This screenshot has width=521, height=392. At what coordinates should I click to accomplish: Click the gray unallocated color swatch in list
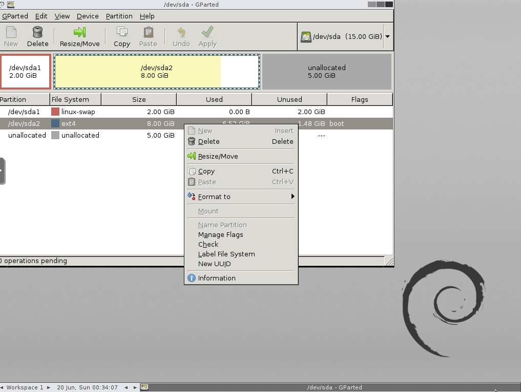pyautogui.click(x=55, y=135)
